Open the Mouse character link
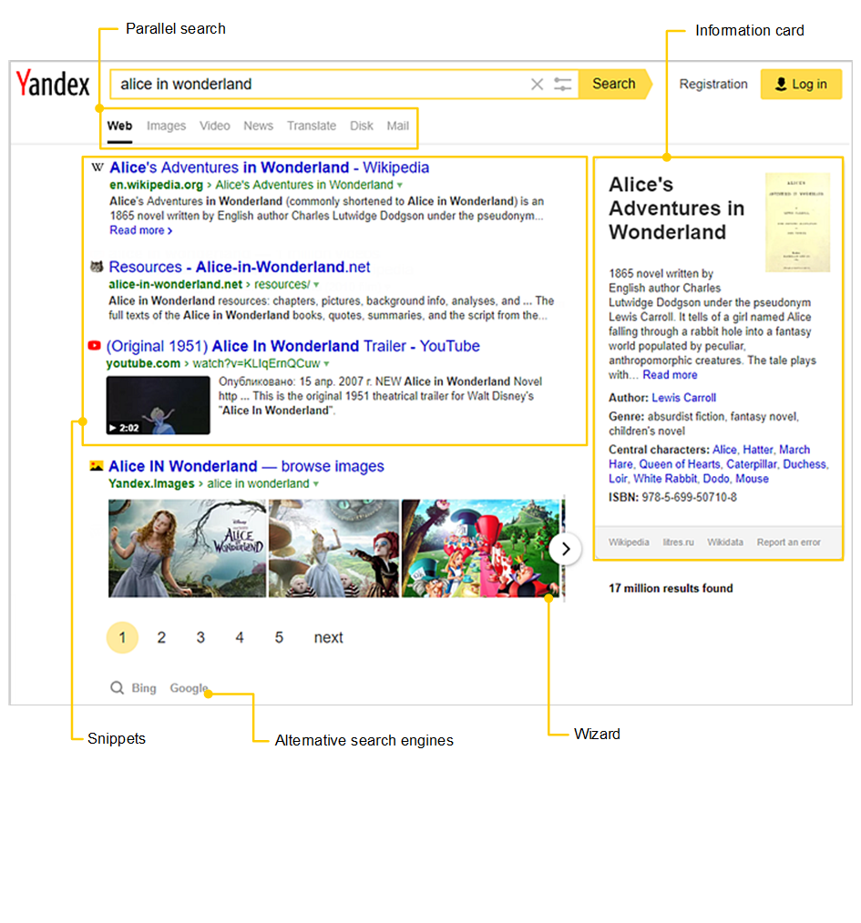This screenshot has width=861, height=923. pos(752,479)
